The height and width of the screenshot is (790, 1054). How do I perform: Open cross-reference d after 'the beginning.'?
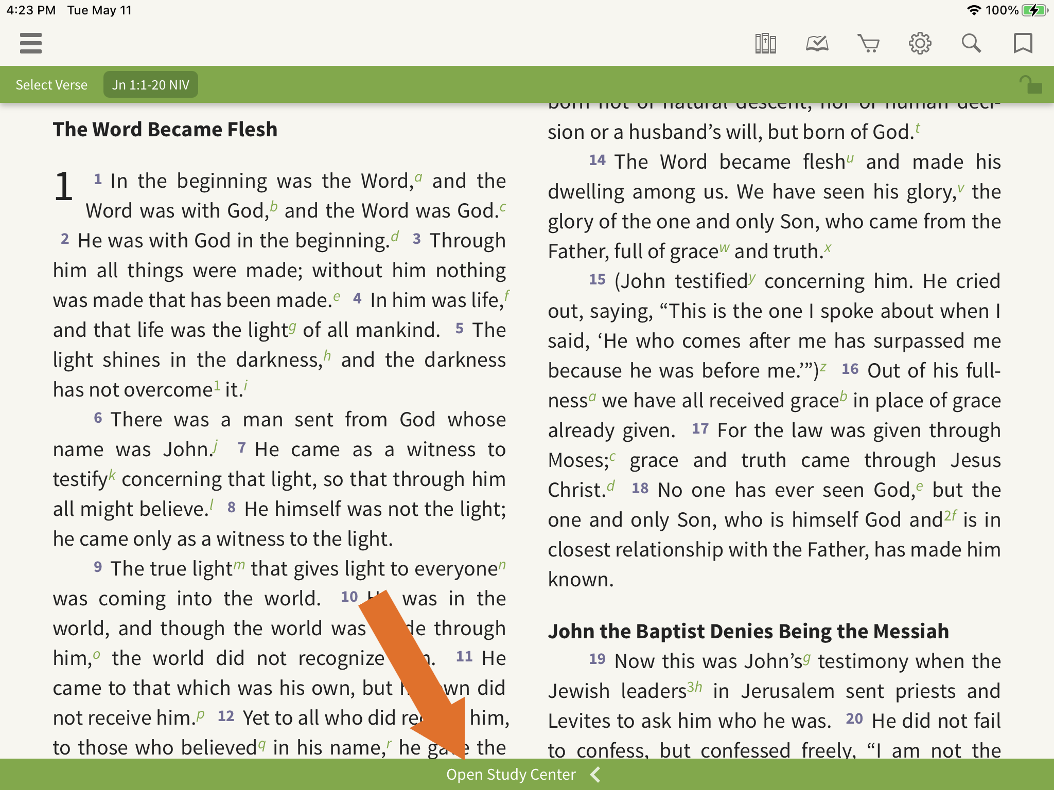(395, 237)
